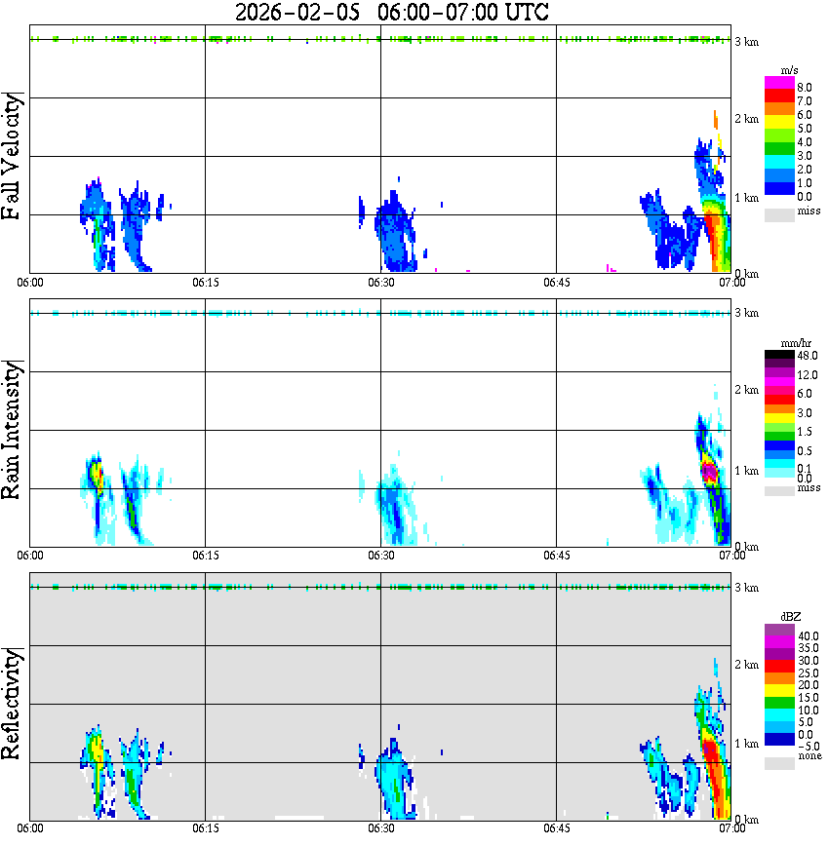Click the 2 km label on Fall Velocity panel
Viewport: 829px width, 846px height.
[746, 119]
